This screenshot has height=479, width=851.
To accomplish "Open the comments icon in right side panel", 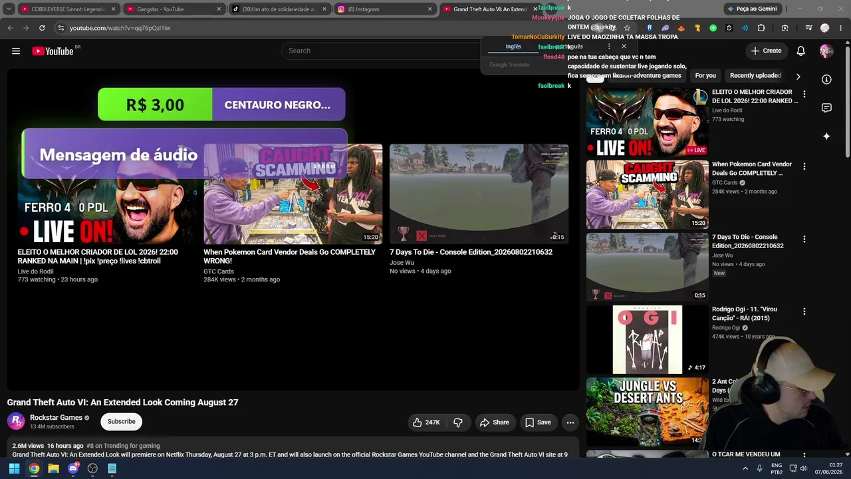I will pos(826,108).
